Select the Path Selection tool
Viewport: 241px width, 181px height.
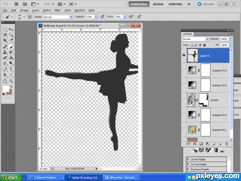(x=5, y=75)
